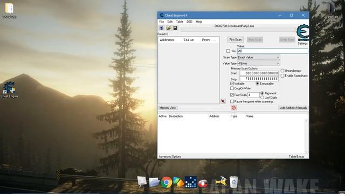The width and height of the screenshot is (345, 194).
Task: Open the blue folder in the dock
Action: (154, 182)
